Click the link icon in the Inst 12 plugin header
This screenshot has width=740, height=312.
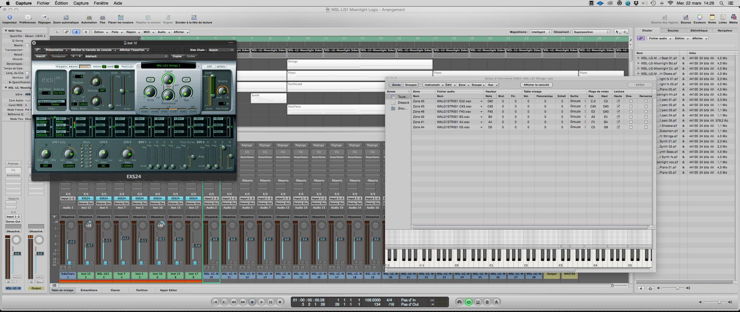(37, 50)
